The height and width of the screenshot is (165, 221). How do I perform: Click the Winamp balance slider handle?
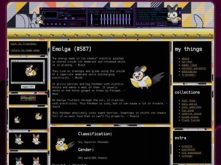tap(73, 18)
